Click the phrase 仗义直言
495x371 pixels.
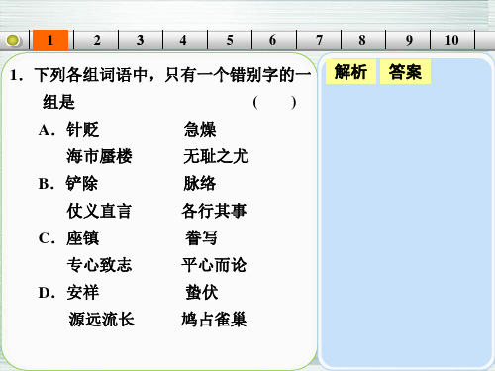coord(99,211)
